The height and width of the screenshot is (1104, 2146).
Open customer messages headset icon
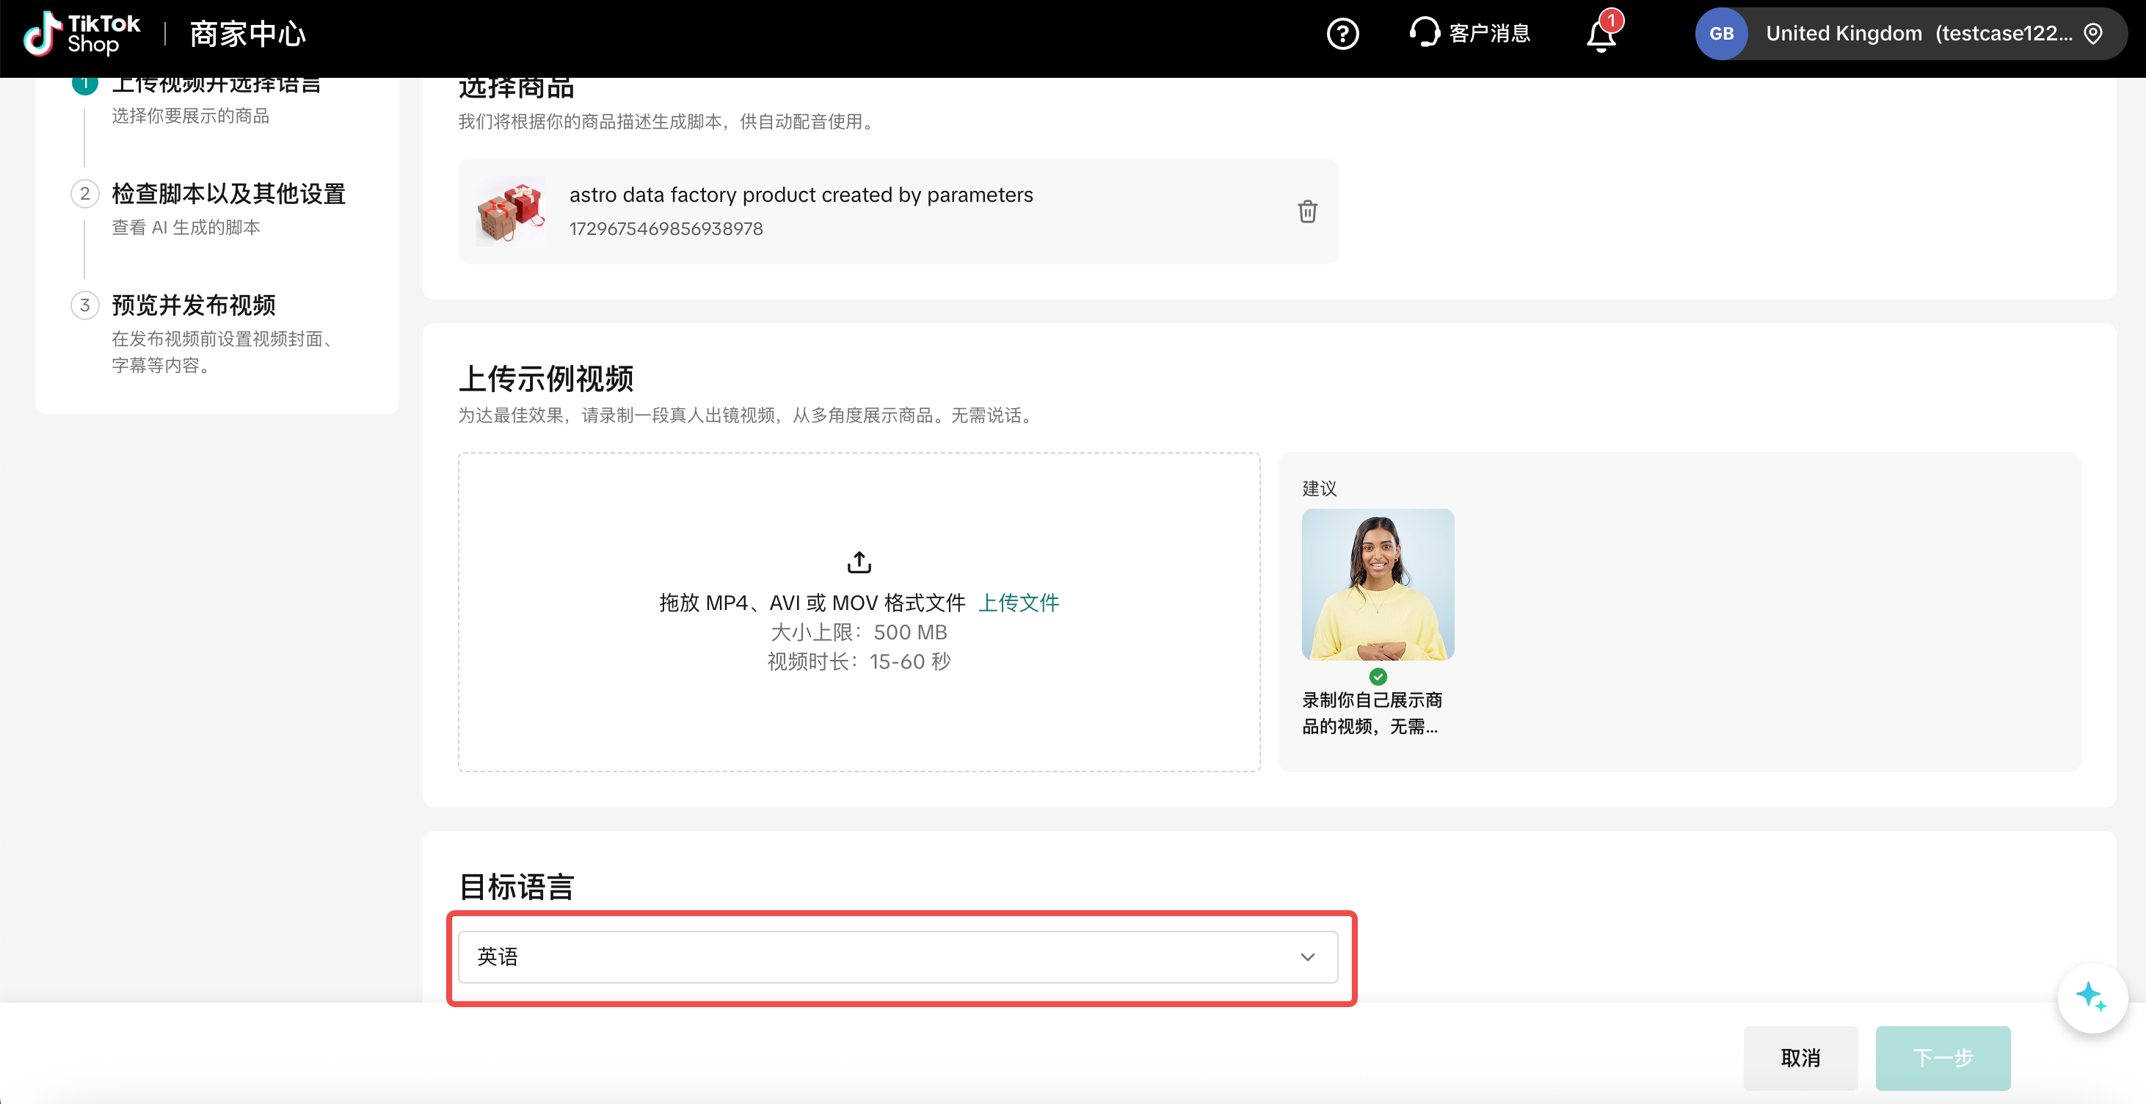pos(1424,33)
